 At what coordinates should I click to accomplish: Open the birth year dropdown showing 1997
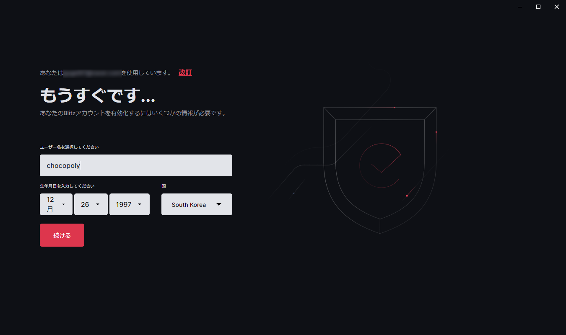pos(130,204)
